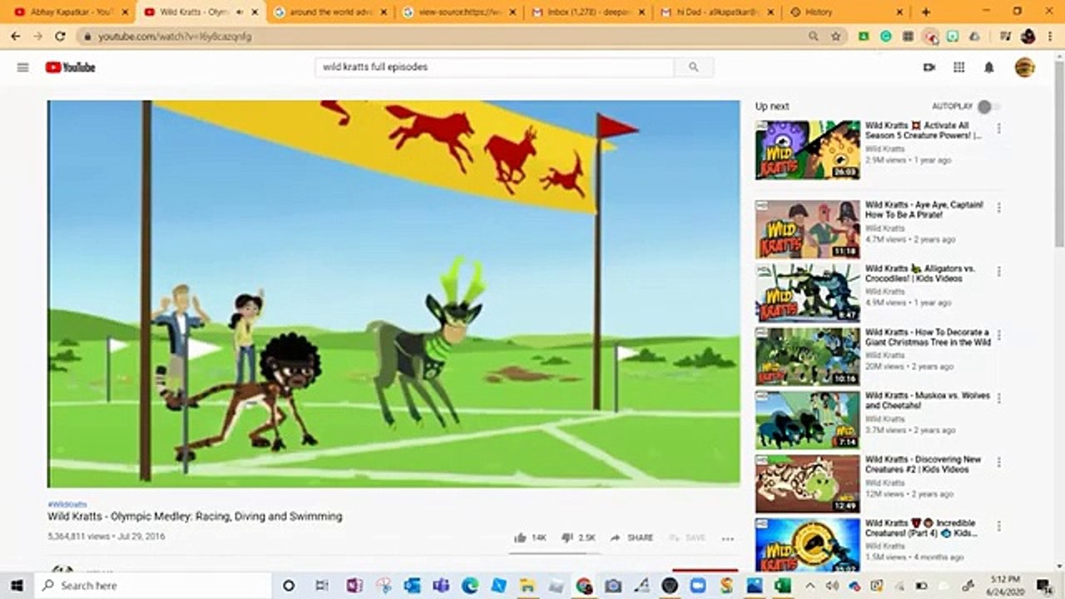
Task: Open Alligators vs. Crocodiles video title
Action: [x=919, y=274]
